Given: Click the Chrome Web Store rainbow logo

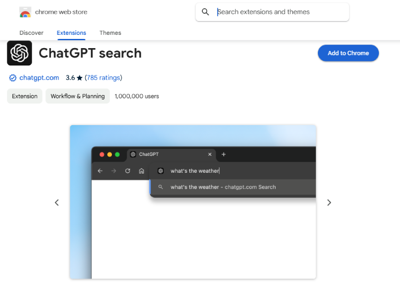Looking at the screenshot, I should (x=25, y=12).
